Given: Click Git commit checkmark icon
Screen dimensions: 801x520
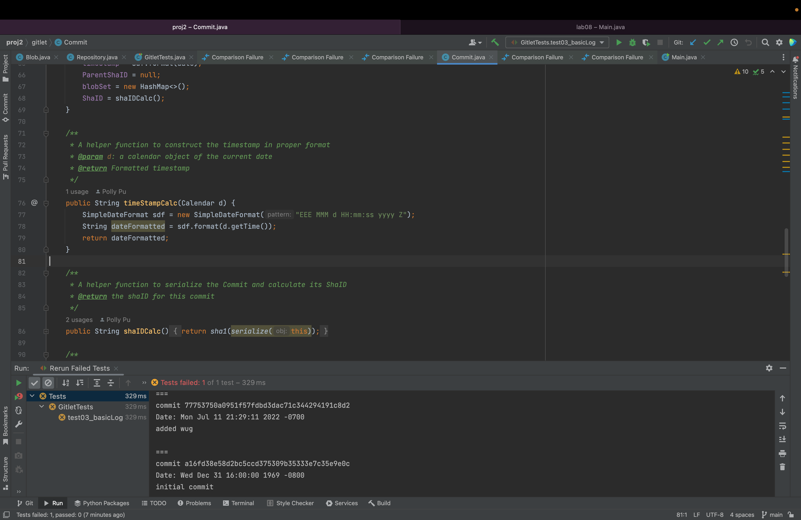Looking at the screenshot, I should [x=707, y=42].
